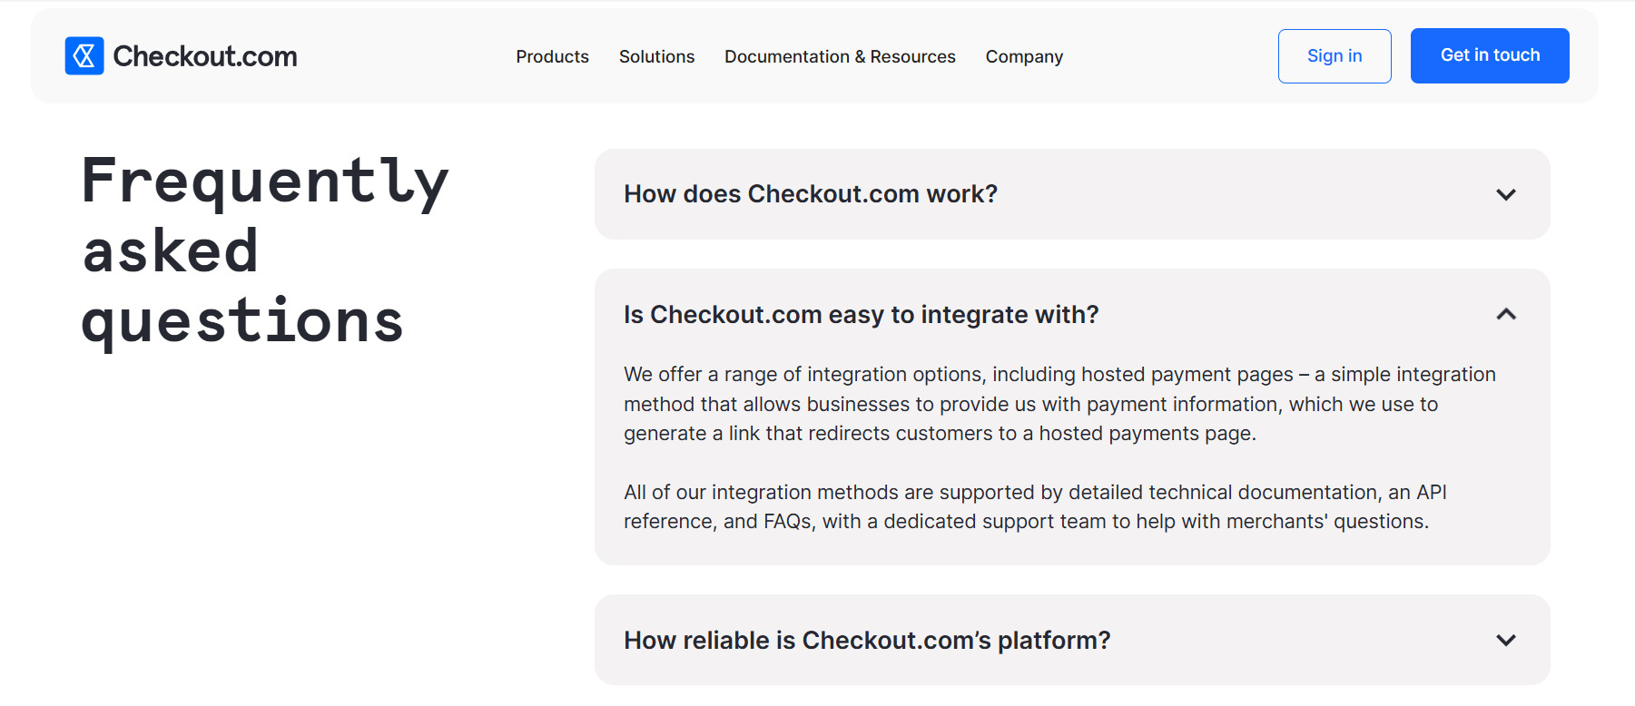Expand the platform reliability chevron arrow

pyautogui.click(x=1505, y=640)
